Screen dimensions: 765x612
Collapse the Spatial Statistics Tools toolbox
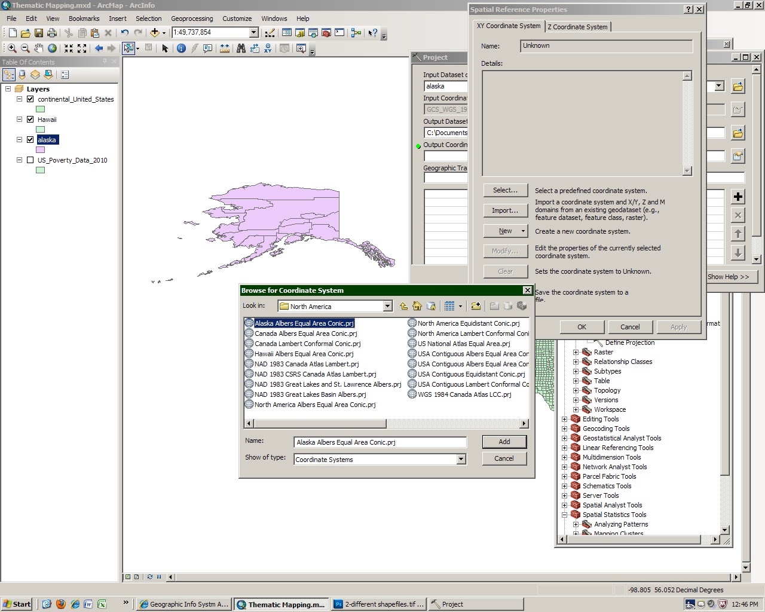(564, 515)
